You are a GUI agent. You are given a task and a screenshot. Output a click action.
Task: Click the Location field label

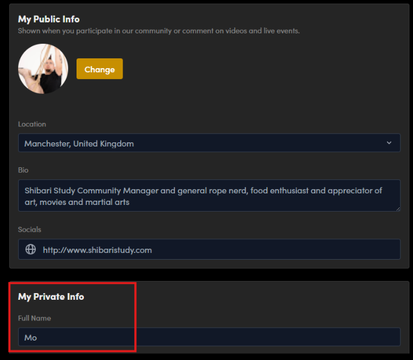(x=32, y=124)
